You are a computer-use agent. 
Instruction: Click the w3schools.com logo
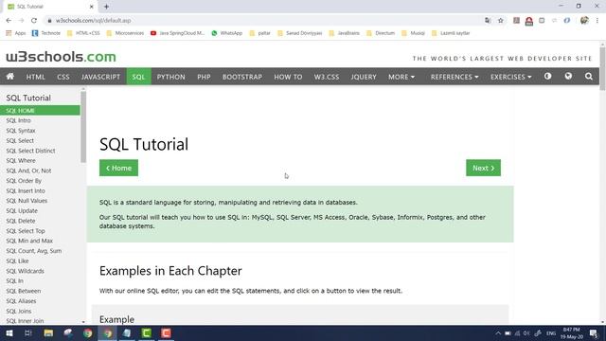tap(61, 57)
